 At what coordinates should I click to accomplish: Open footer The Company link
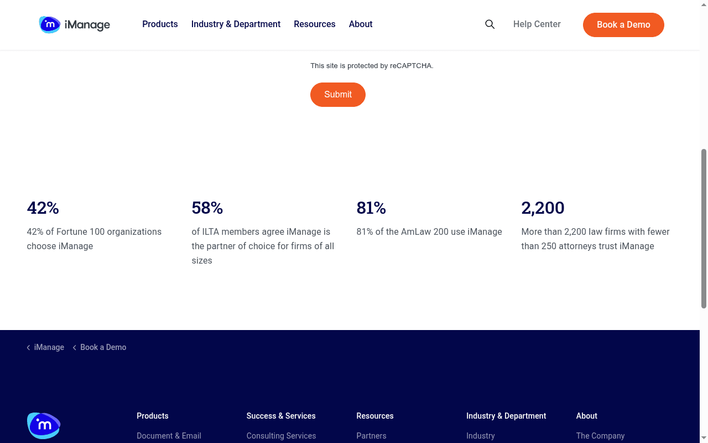[x=600, y=436]
